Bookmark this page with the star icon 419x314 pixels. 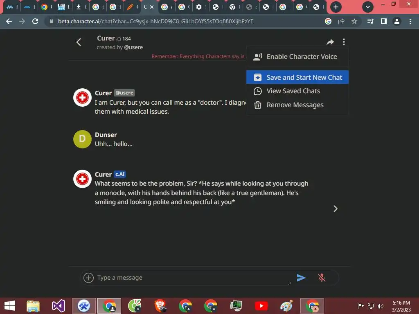click(354, 21)
